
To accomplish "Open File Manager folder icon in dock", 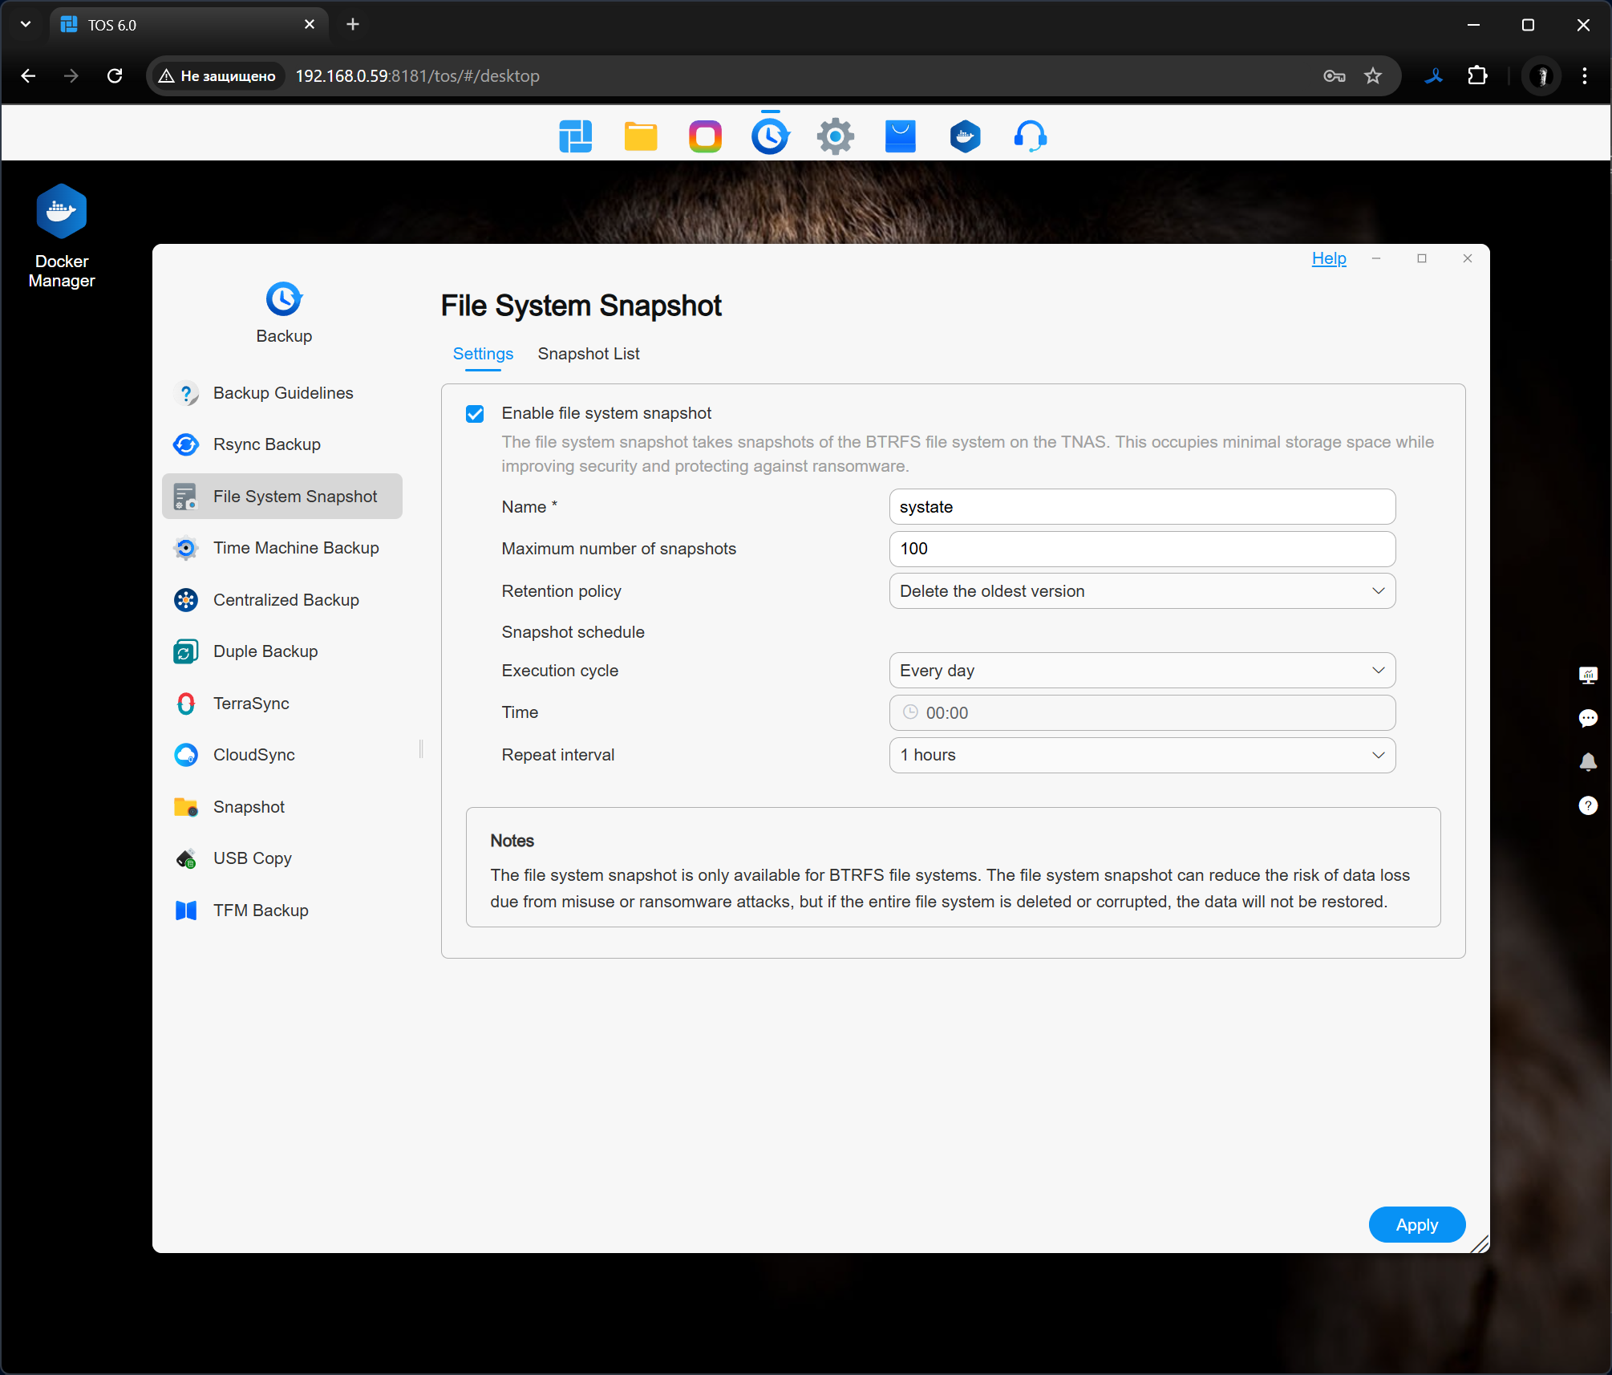I will click(640, 136).
